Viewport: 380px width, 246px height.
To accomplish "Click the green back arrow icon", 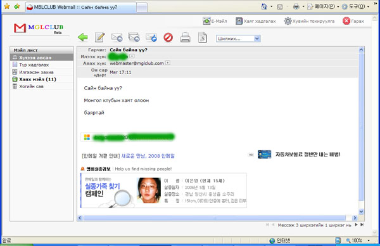I will click(x=82, y=37).
